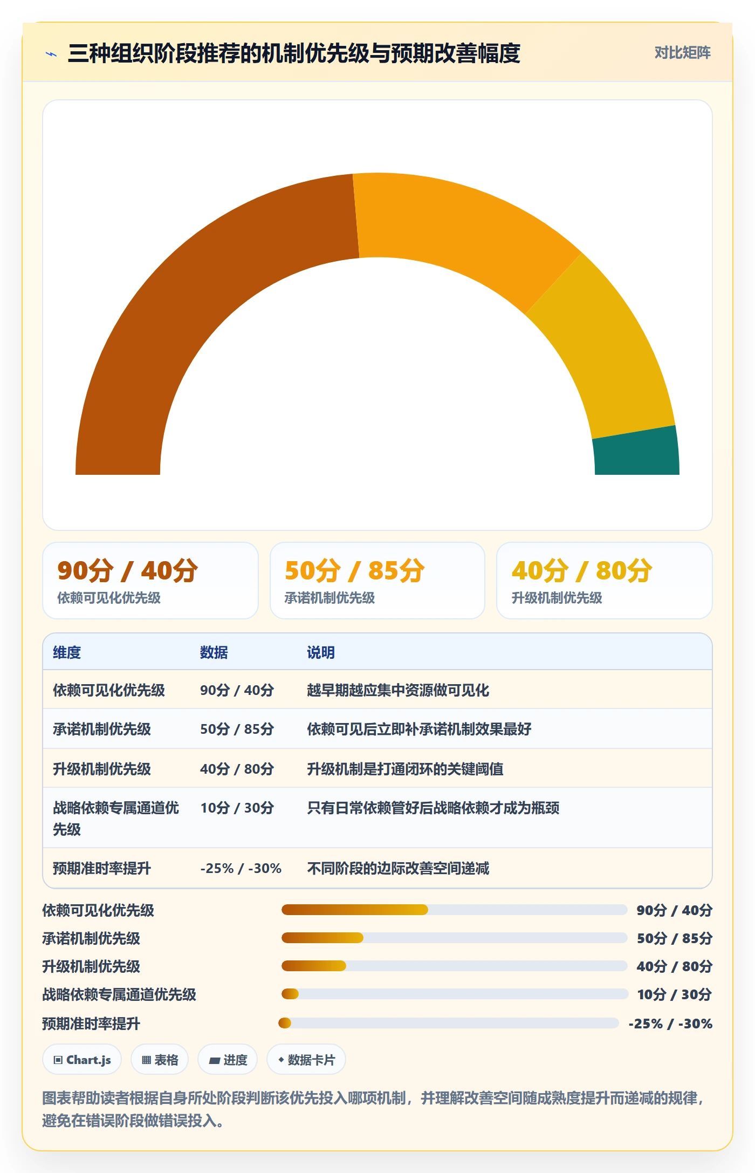Click the 数据卡片 tag
This screenshot has width=755, height=1173.
(306, 1060)
